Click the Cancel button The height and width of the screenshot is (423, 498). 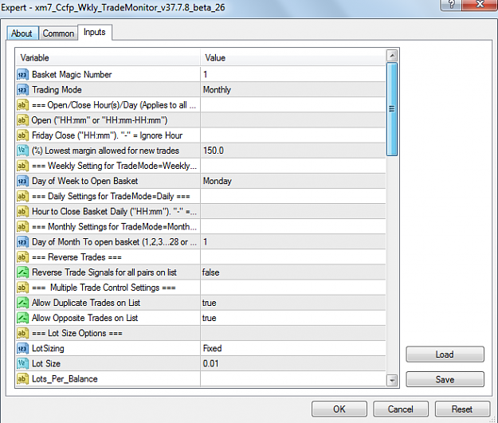point(401,409)
